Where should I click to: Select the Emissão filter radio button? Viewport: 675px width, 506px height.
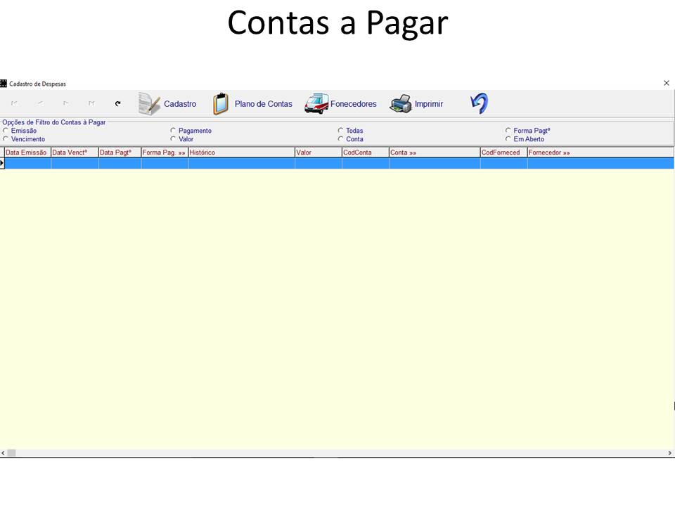6,130
